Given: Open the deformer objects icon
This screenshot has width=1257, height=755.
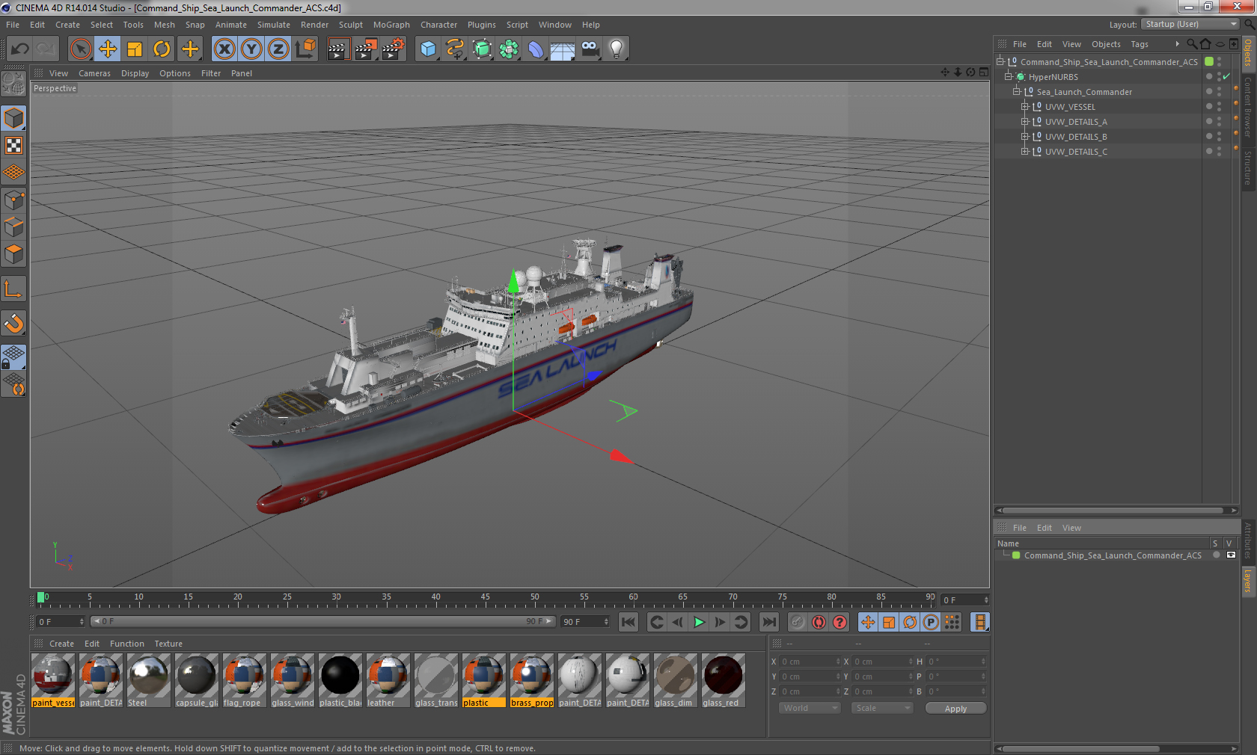Looking at the screenshot, I should [x=536, y=49].
